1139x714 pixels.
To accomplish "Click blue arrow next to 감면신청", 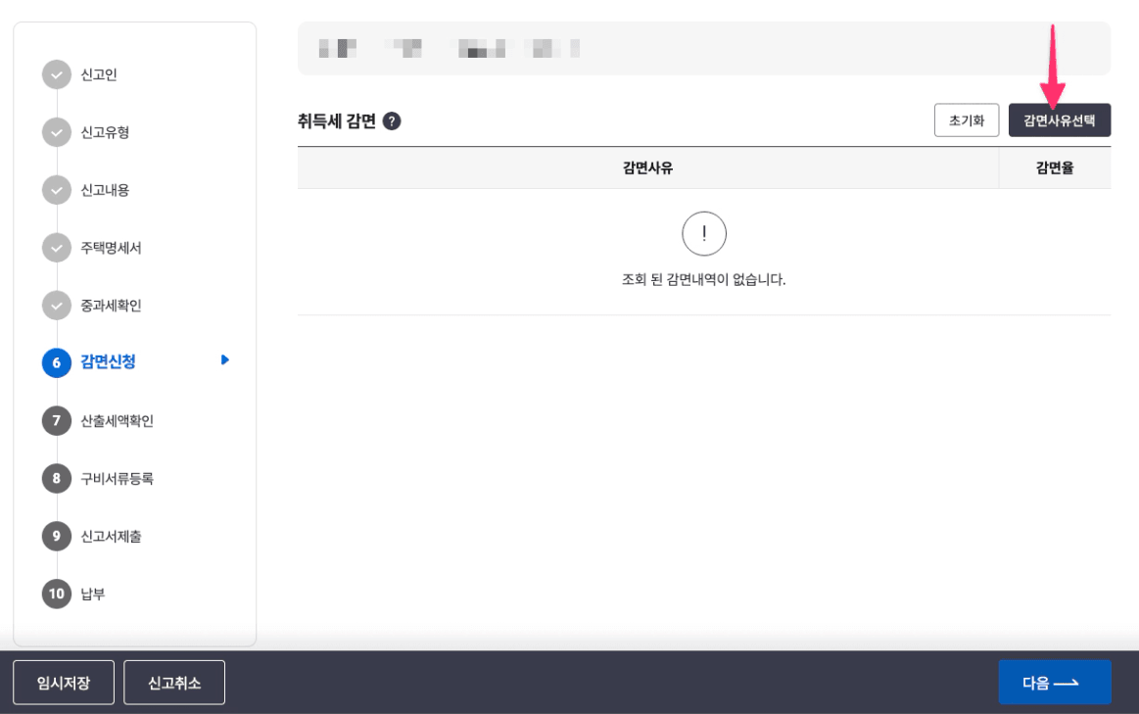I will 225,359.
